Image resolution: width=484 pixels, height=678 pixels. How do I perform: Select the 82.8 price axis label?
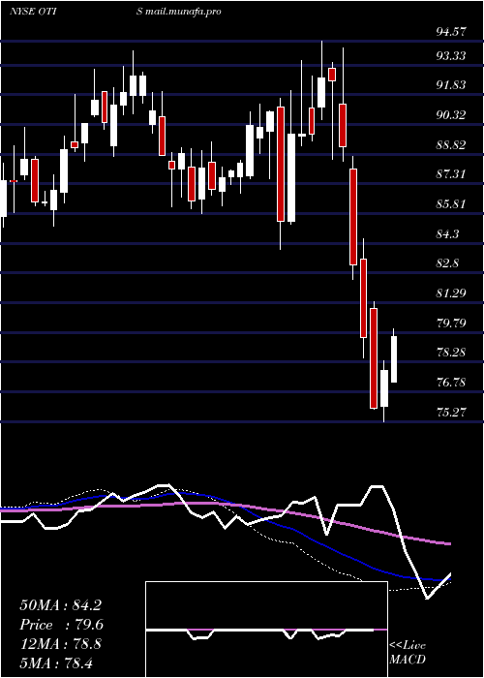pyautogui.click(x=448, y=263)
